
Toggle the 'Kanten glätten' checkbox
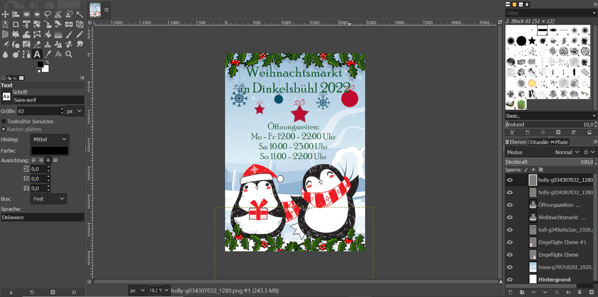tap(4, 129)
